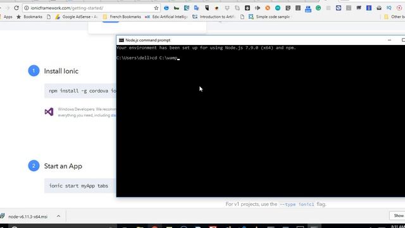Open the Introduction to Artificial bookmark
The width and height of the screenshot is (405, 228).
tap(214, 17)
